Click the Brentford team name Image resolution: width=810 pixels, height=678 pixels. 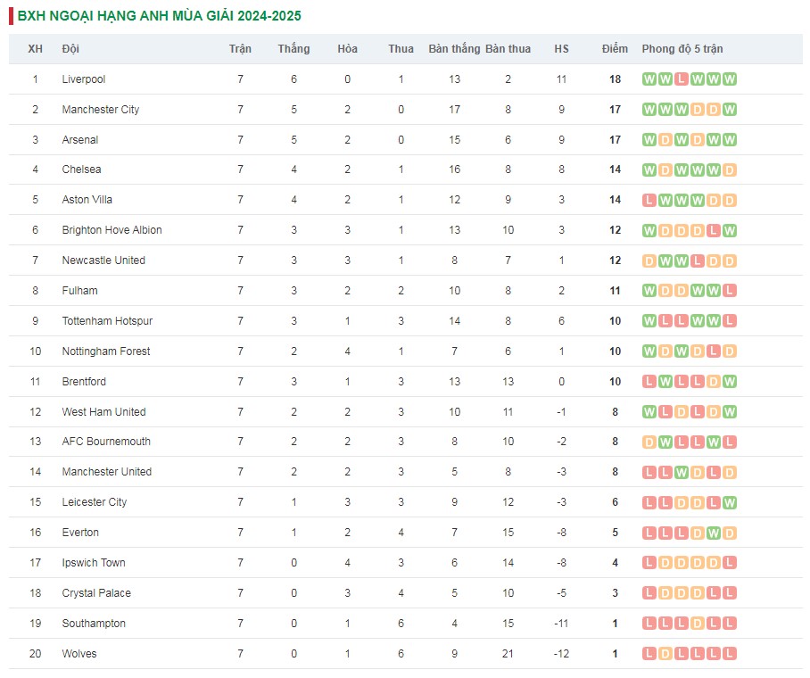(84, 382)
